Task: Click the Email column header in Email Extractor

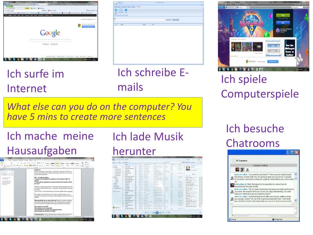Action: (131, 24)
